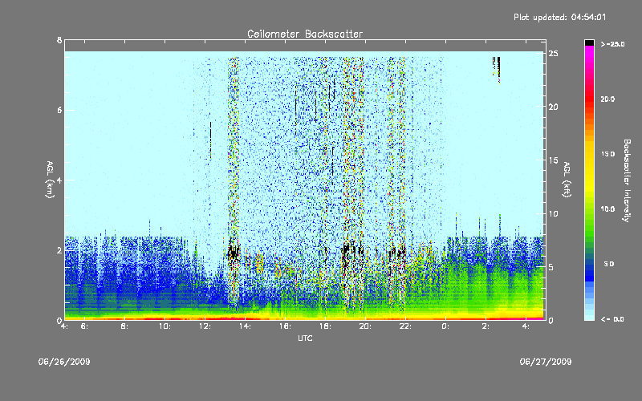The width and height of the screenshot is (642, 401).
Task: Click the yellow colorbar band near 15.0
Action: click(x=589, y=154)
